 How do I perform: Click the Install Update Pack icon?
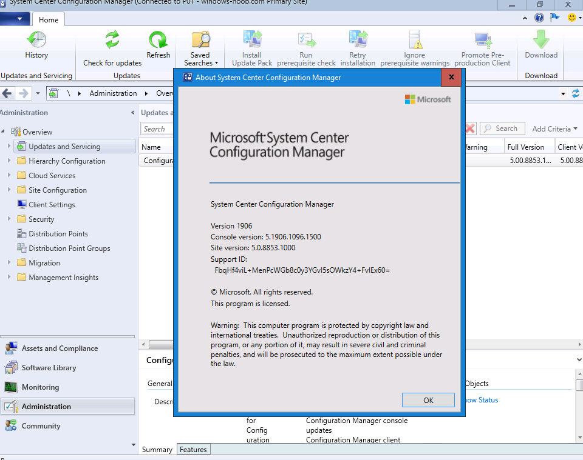252,39
